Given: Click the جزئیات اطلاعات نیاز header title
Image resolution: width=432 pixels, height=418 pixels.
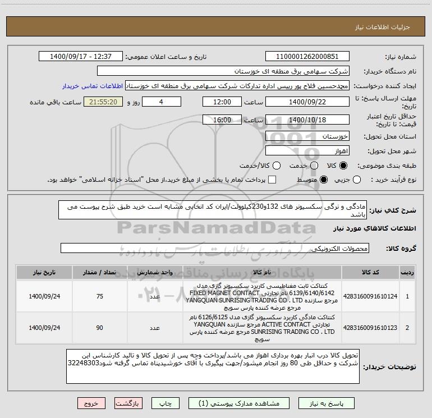Looking at the screenshot, I should (x=382, y=27).
